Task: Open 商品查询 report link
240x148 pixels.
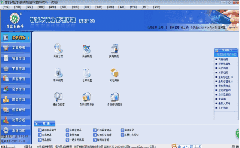Action: click(x=45, y=140)
